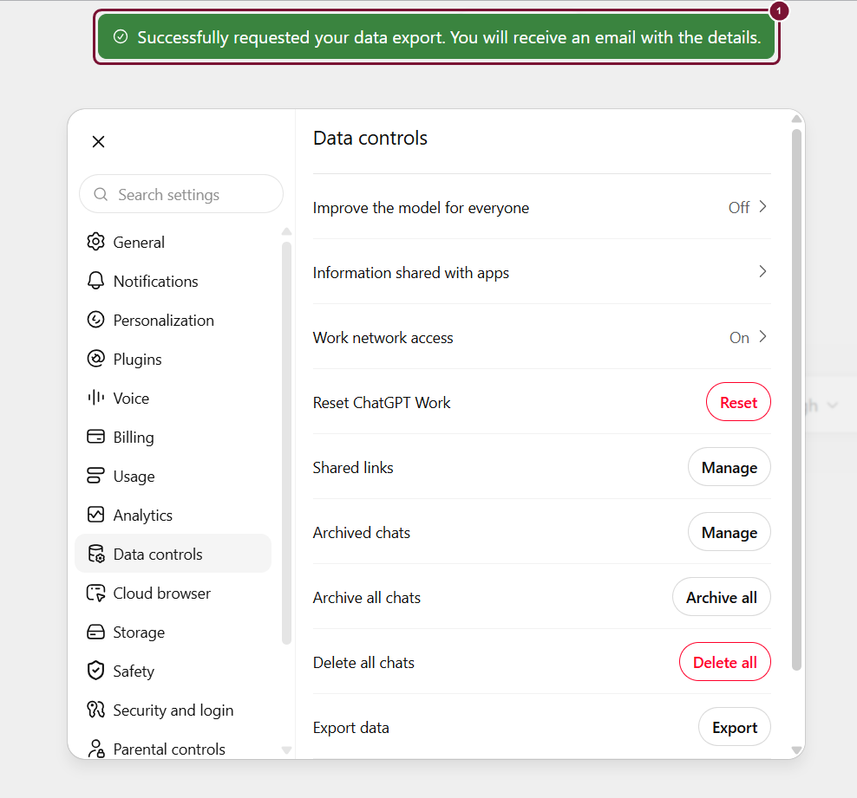The image size is (857, 798).
Task: Click Manage for Shared links
Action: (x=729, y=467)
